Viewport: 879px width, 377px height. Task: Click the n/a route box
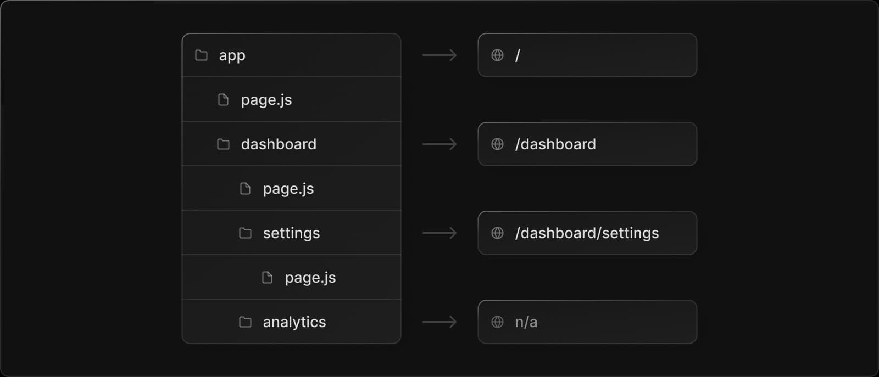587,322
